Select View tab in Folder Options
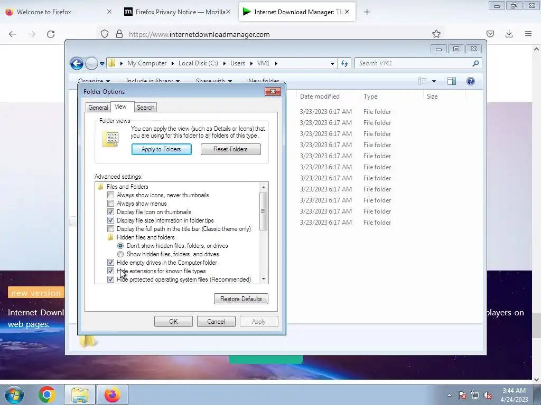Screen dimensions: 541x405 [120, 107]
